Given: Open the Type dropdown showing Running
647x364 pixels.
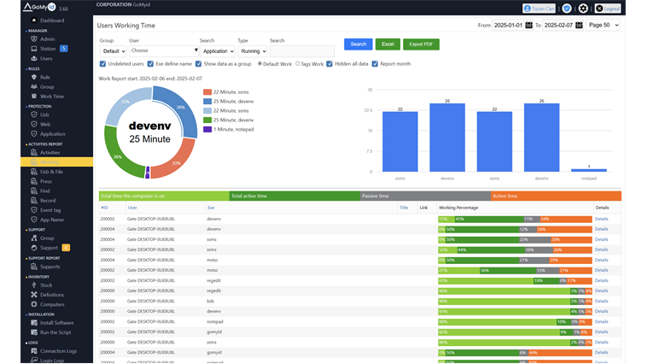Looking at the screenshot, I should (252, 51).
